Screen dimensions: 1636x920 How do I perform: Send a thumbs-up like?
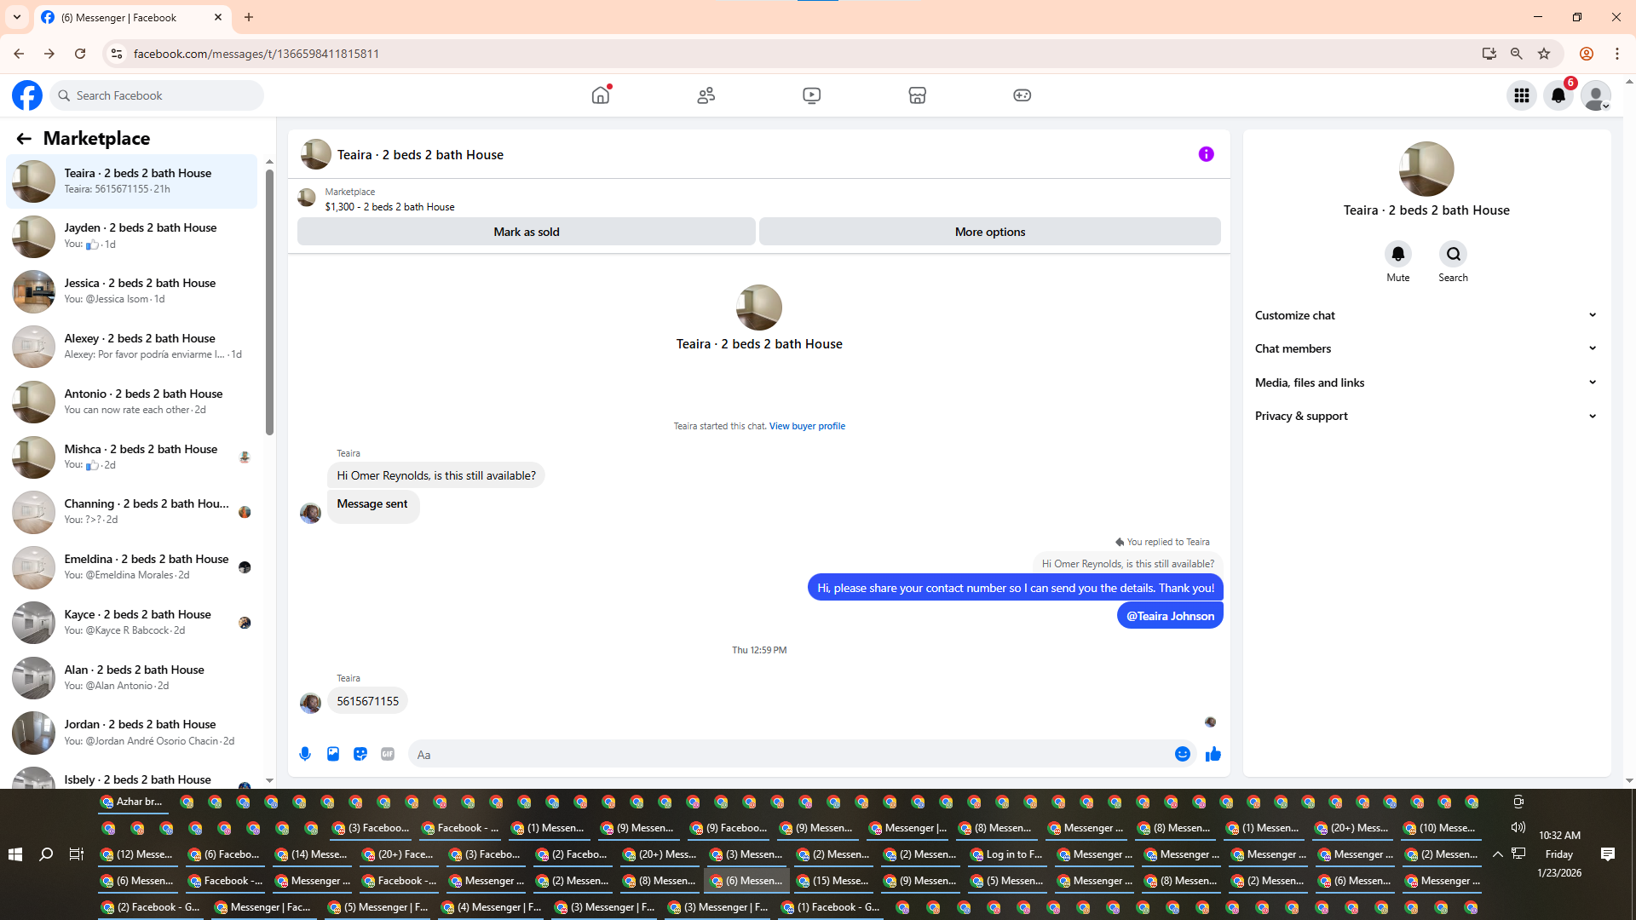click(x=1213, y=754)
